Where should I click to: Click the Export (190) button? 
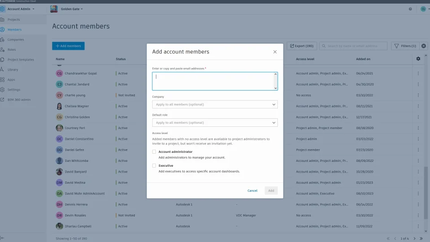[x=302, y=46]
